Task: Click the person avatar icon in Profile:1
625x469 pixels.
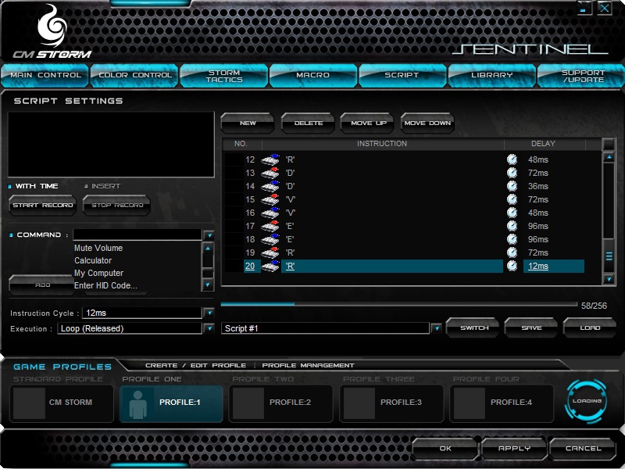Action: (138, 404)
